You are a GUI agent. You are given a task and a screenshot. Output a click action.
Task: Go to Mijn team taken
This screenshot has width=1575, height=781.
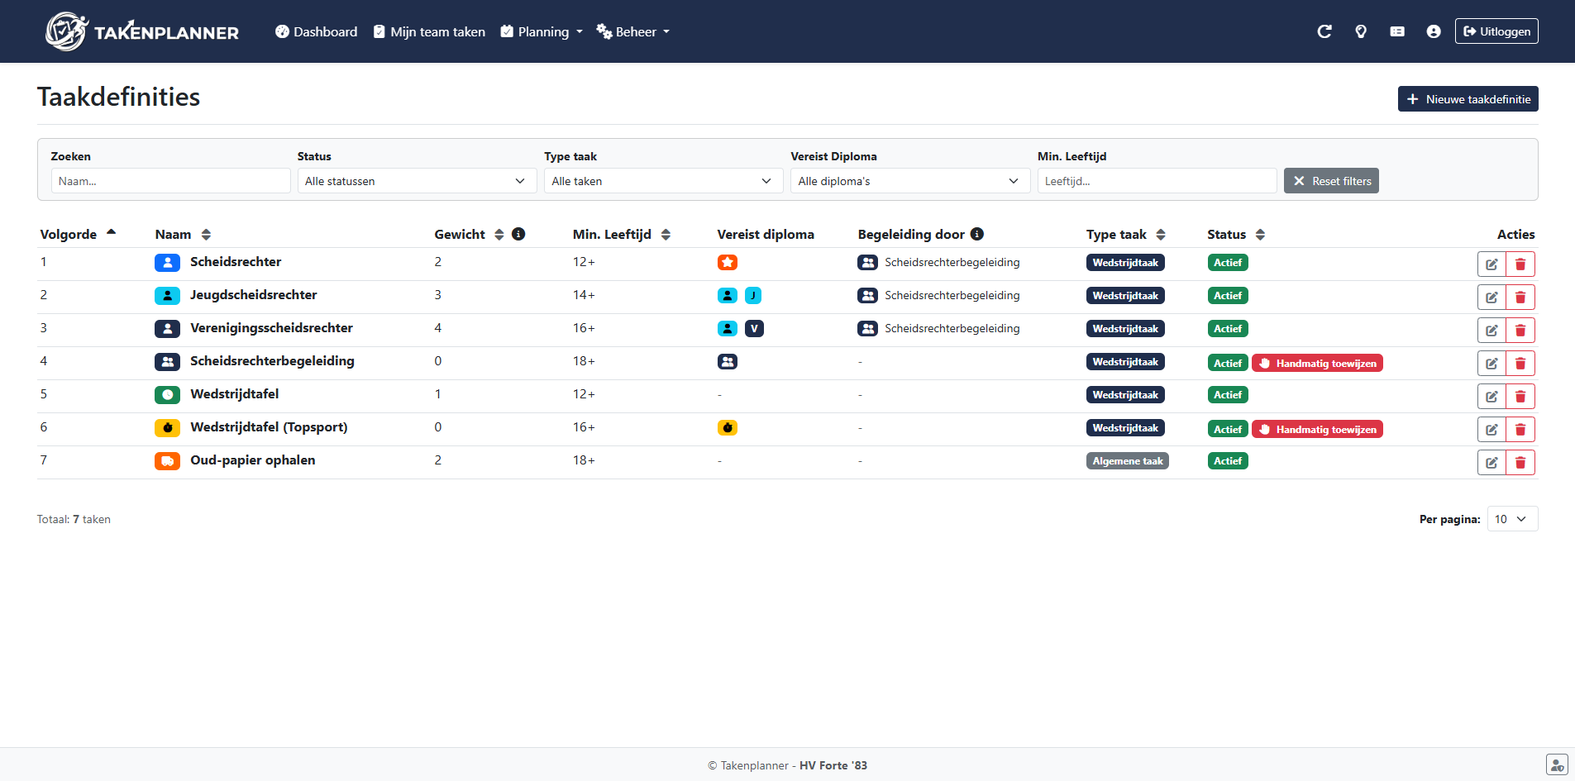[429, 31]
